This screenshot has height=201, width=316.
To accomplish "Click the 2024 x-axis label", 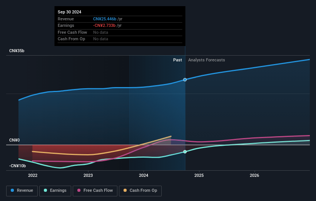I will click(144, 175).
